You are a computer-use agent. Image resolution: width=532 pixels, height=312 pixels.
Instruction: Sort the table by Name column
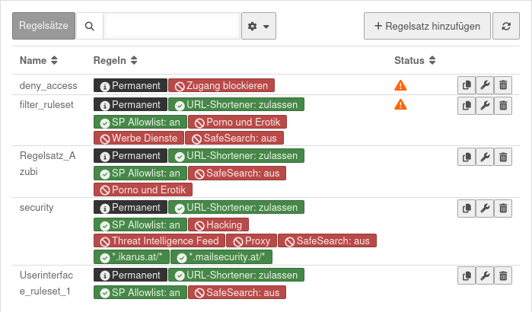tap(39, 60)
